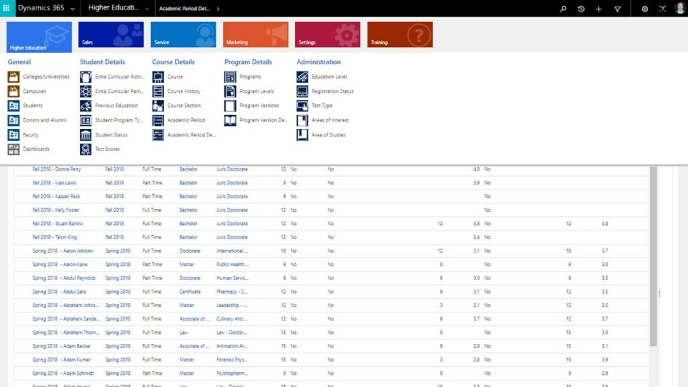Click the Course History icon
Screen dimensions: 688x387
(x=158, y=91)
